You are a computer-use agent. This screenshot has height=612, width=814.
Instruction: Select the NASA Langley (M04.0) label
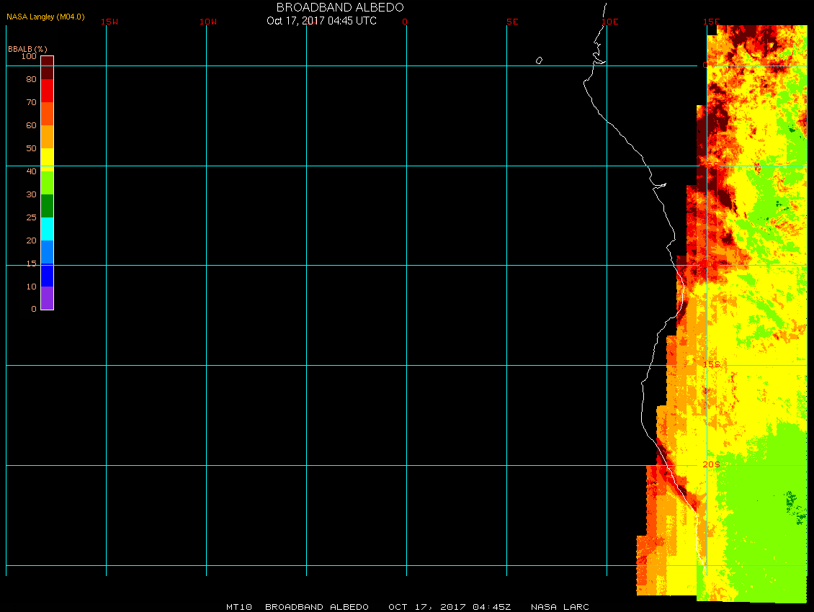click(x=45, y=16)
